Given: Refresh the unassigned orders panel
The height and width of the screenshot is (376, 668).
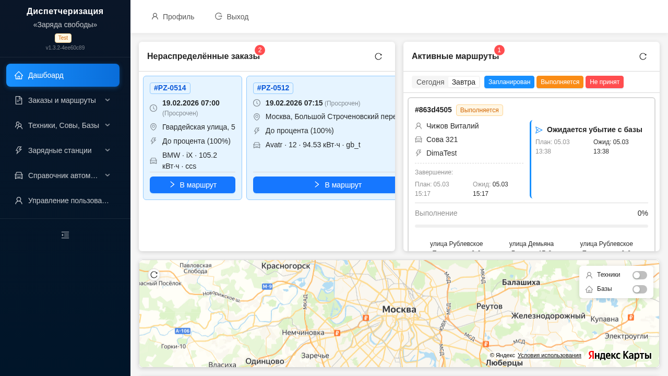Looking at the screenshot, I should 378,56.
